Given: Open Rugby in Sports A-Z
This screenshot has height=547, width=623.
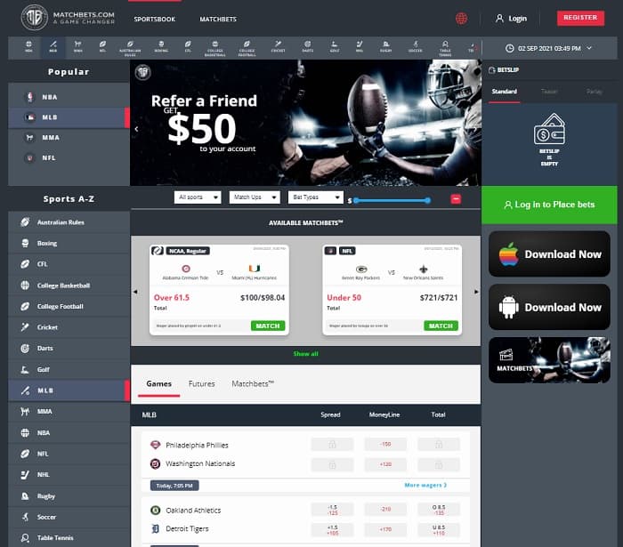Looking at the screenshot, I should point(69,496).
